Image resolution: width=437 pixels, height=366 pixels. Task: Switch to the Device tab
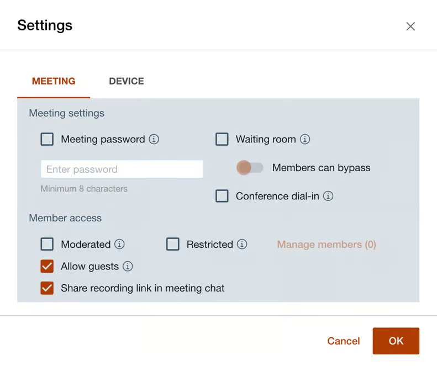pyautogui.click(x=127, y=81)
